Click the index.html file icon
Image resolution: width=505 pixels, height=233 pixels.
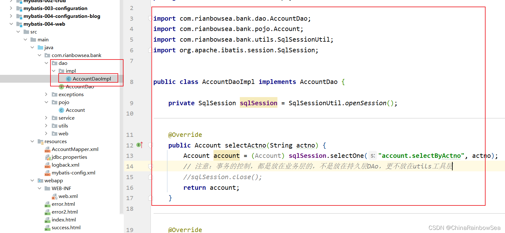click(x=48, y=220)
